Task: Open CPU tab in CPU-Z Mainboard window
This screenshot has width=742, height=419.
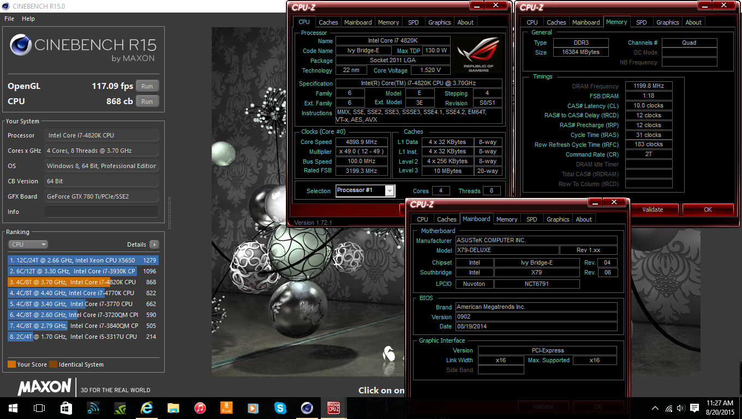Action: [x=422, y=219]
